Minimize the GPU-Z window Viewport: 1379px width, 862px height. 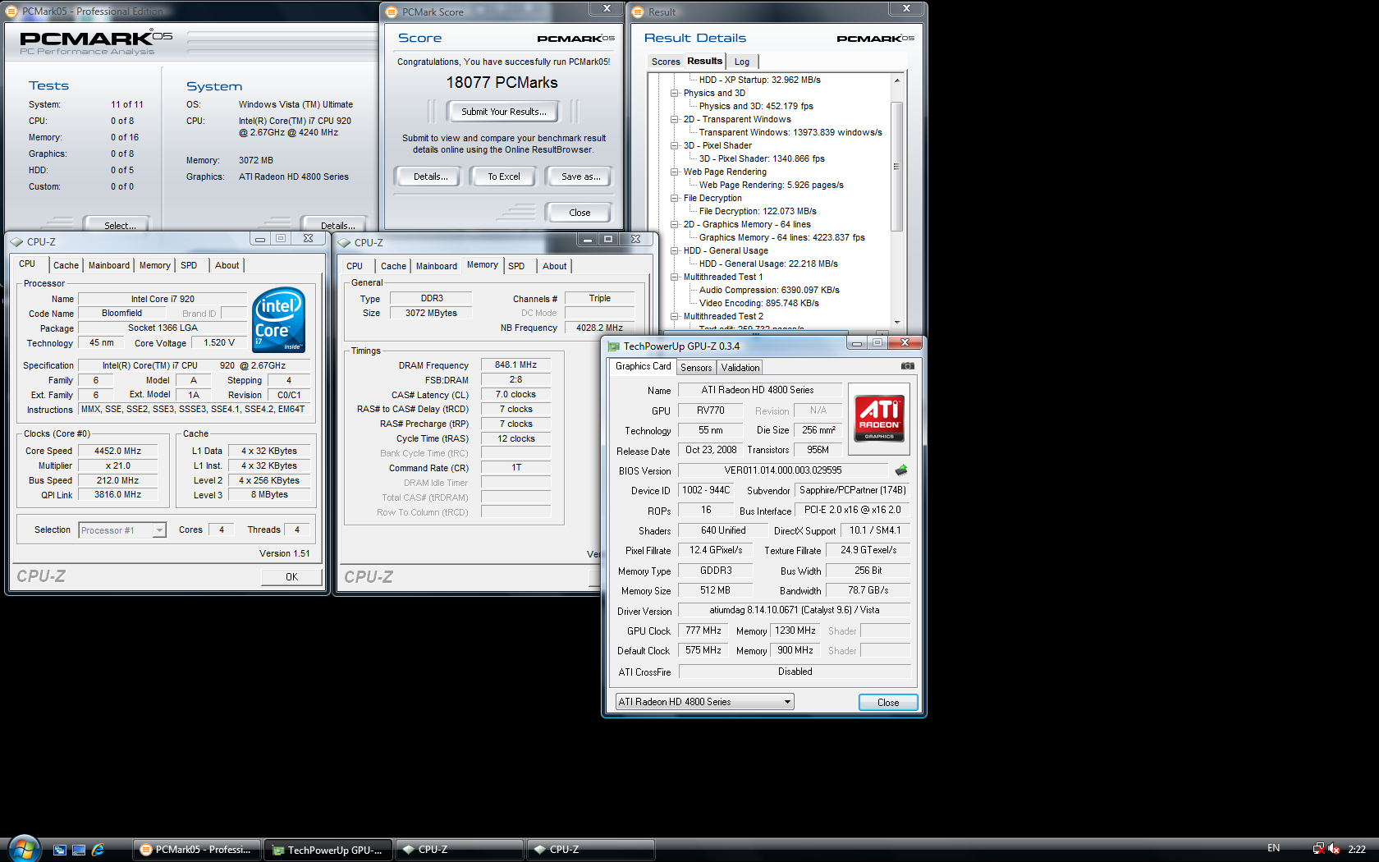tap(856, 343)
